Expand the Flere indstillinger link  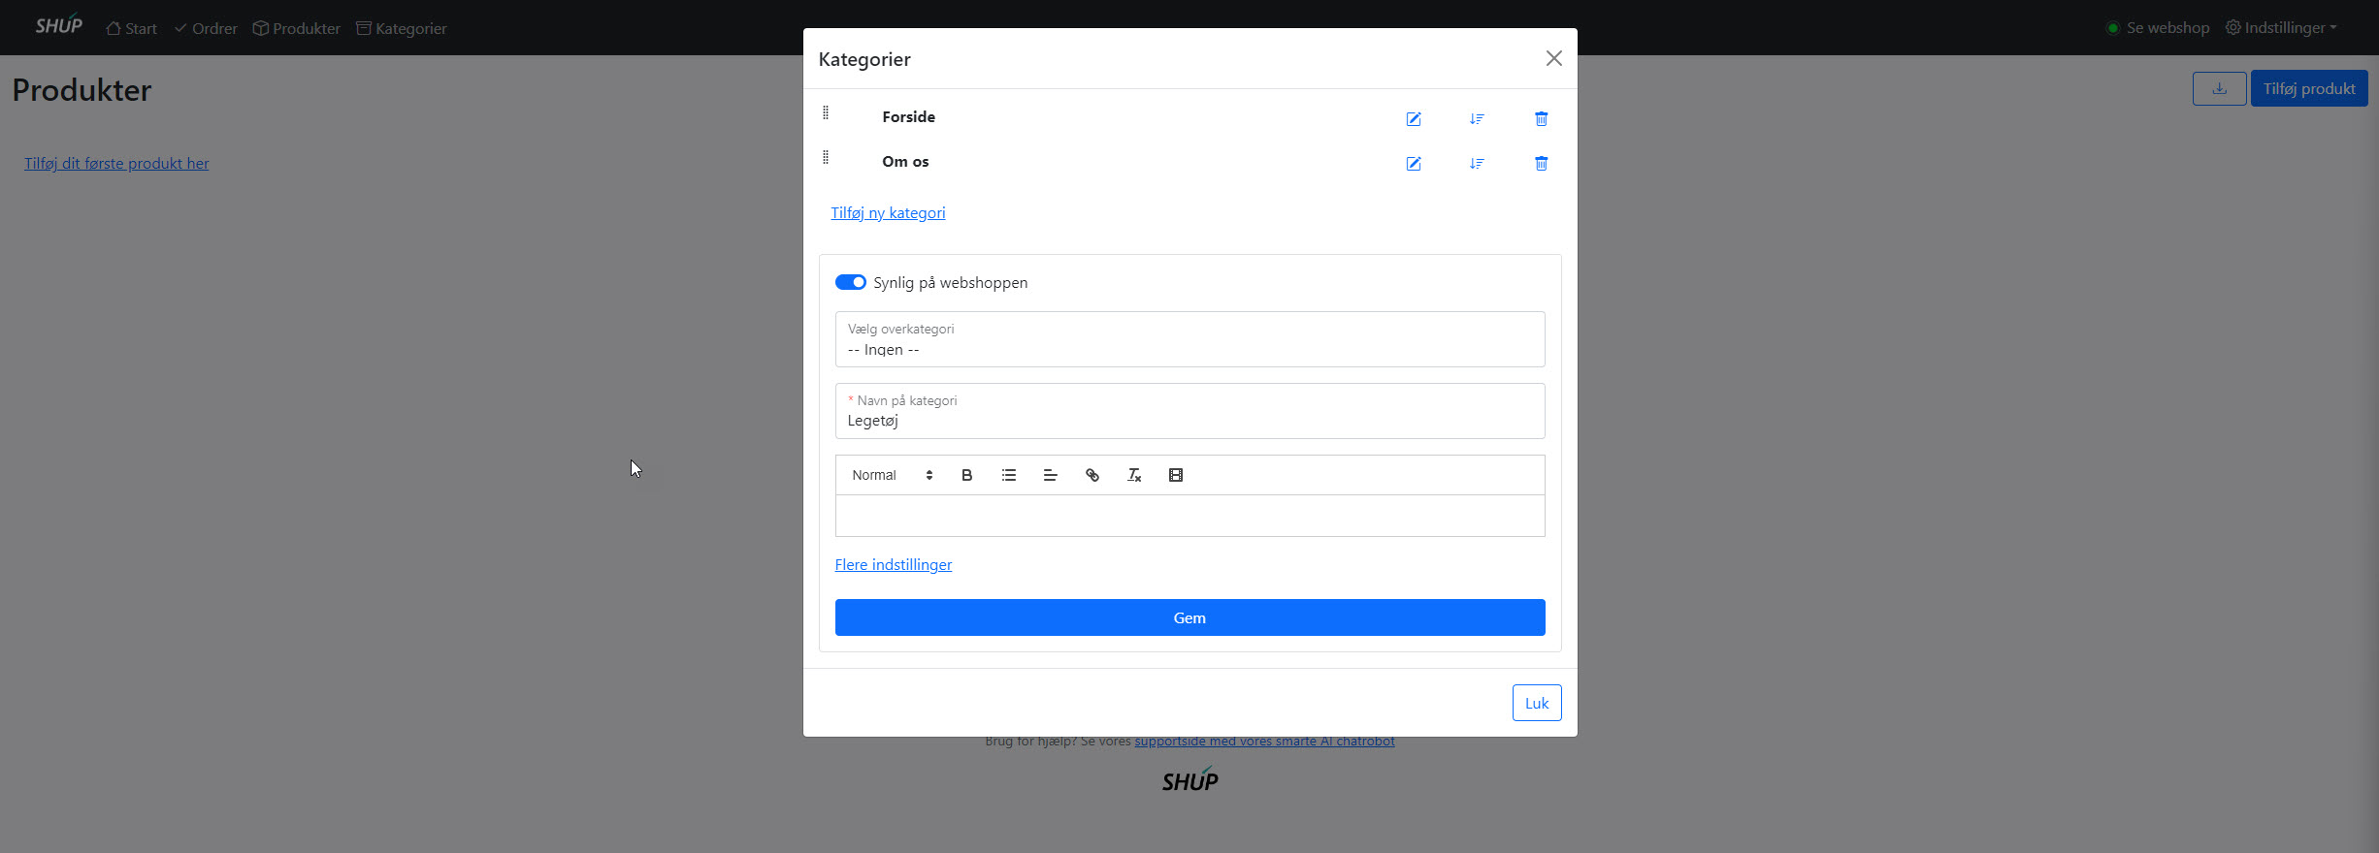(x=893, y=565)
